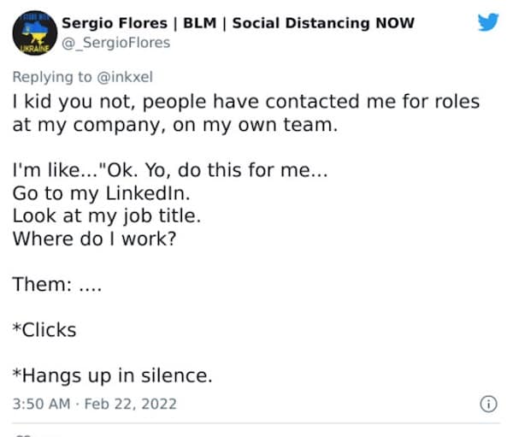Click the Feb 22, 2022 date

[x=134, y=403]
